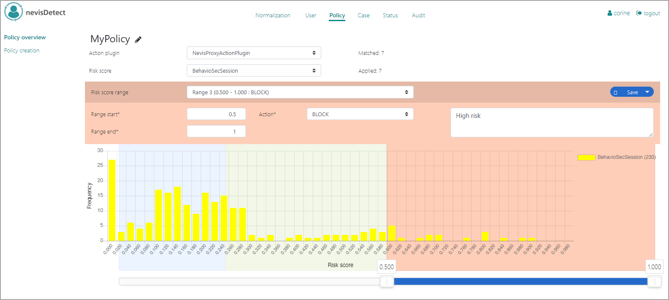The width and height of the screenshot is (669, 300).
Task: Open the Risk score range selector
Action: point(300,93)
